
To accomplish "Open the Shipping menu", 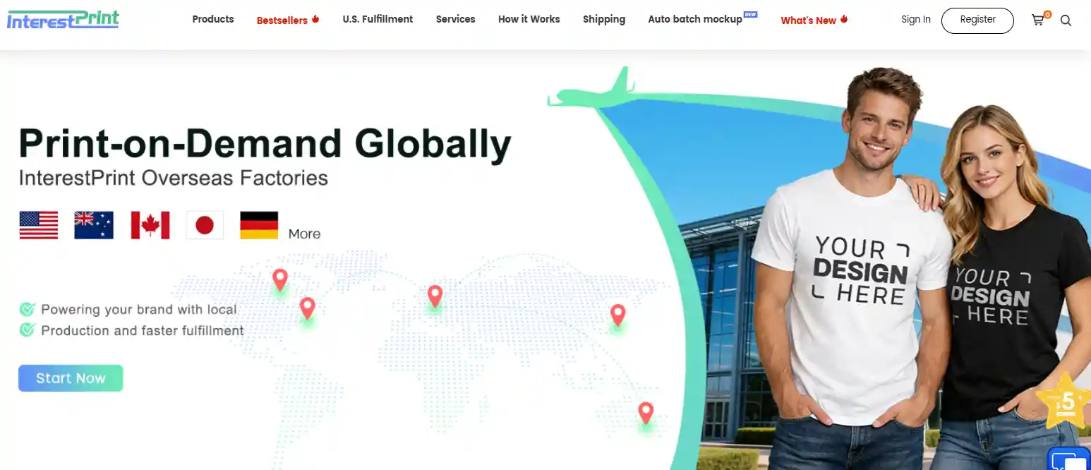I will point(604,19).
